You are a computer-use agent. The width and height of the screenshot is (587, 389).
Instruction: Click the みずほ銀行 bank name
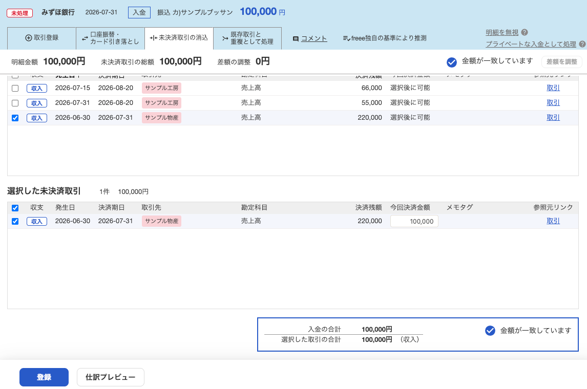tap(58, 12)
